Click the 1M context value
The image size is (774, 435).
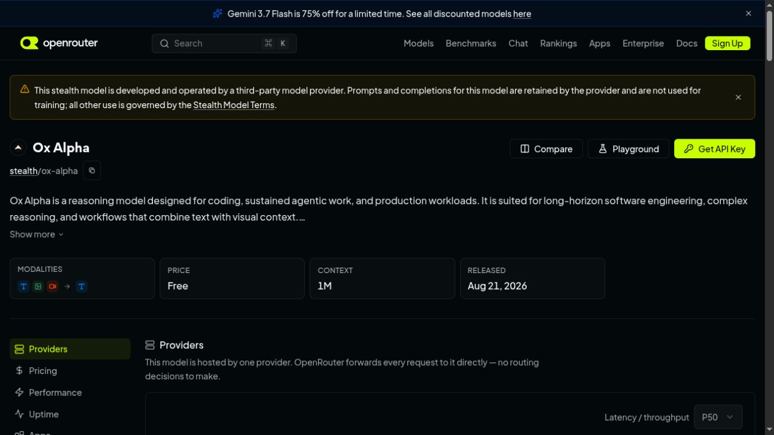click(325, 286)
